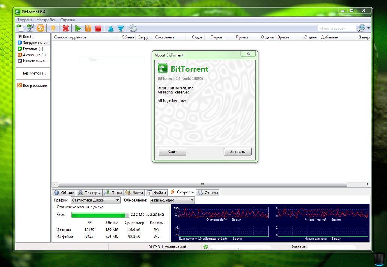
Task: Click the horizontal scrollbar left arrow
Action: coord(55,184)
